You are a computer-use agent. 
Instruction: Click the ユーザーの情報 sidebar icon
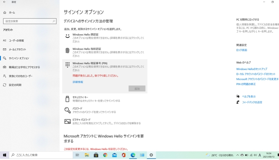(5, 41)
